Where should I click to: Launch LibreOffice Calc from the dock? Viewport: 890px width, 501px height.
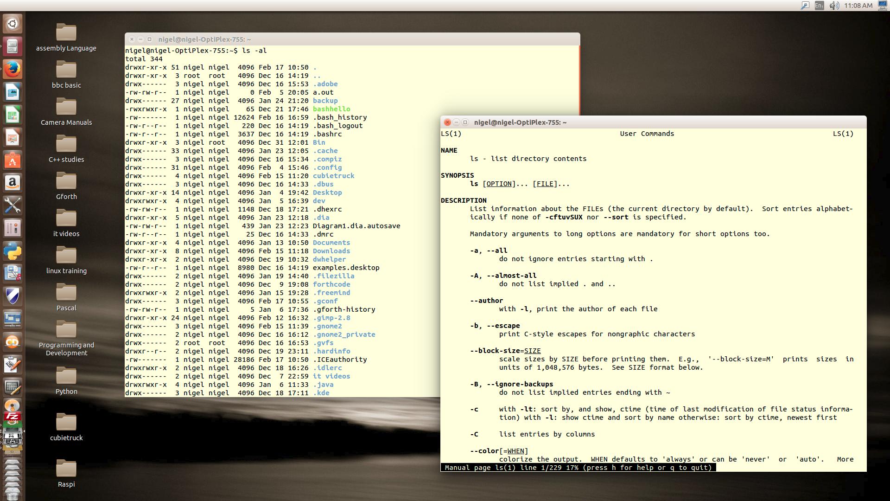[x=13, y=115]
